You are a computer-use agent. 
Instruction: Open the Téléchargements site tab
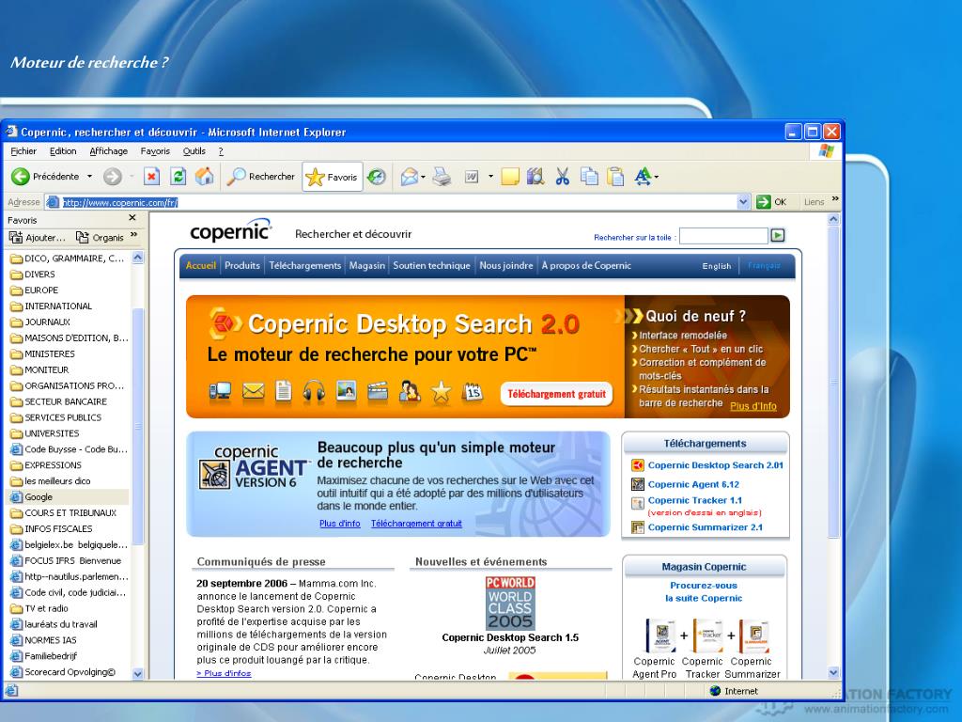point(305,266)
